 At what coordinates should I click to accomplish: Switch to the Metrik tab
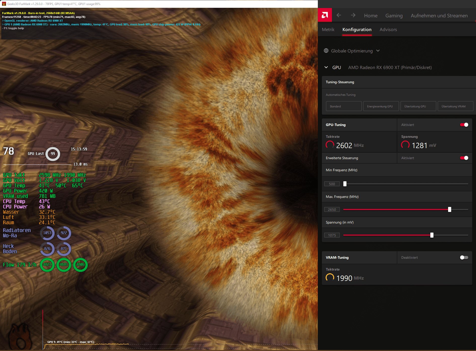coord(328,29)
